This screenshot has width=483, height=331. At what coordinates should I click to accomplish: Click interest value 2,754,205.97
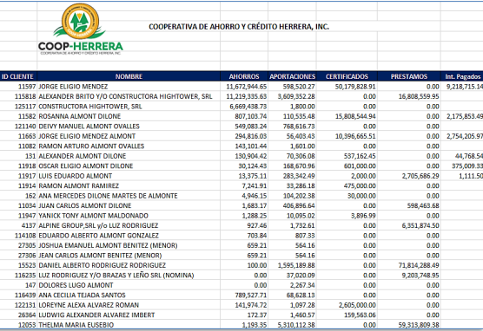pos(465,136)
